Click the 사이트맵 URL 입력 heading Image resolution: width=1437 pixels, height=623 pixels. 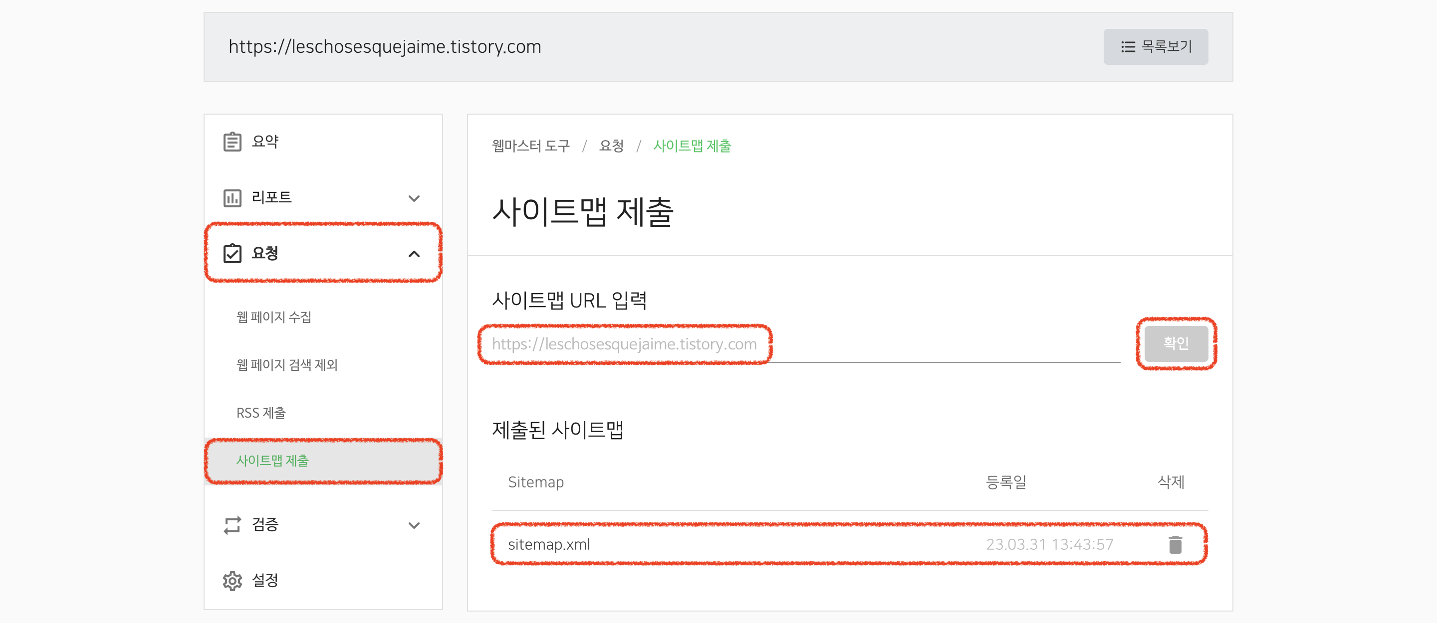(x=569, y=301)
